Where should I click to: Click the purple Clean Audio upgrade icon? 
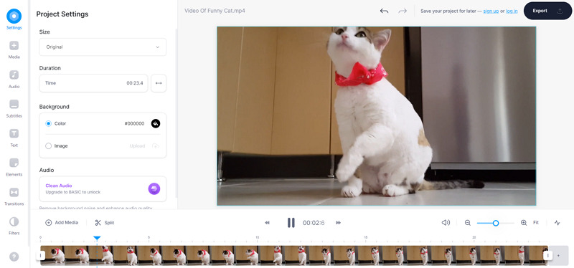click(x=154, y=188)
